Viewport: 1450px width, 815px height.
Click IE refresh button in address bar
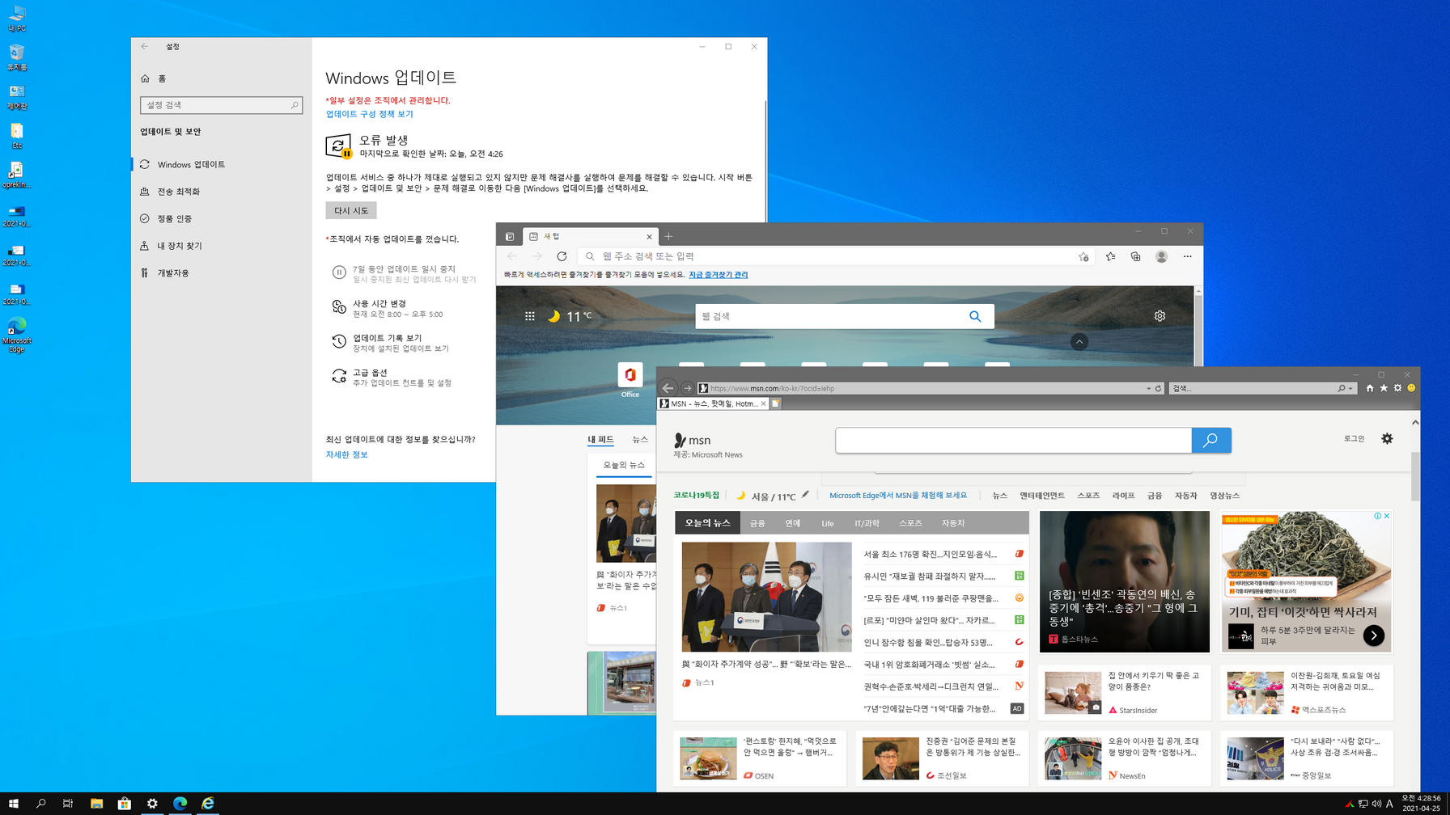tap(1159, 389)
